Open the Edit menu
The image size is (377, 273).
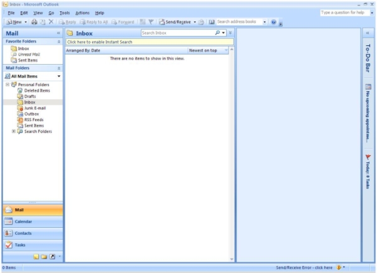pos(24,13)
